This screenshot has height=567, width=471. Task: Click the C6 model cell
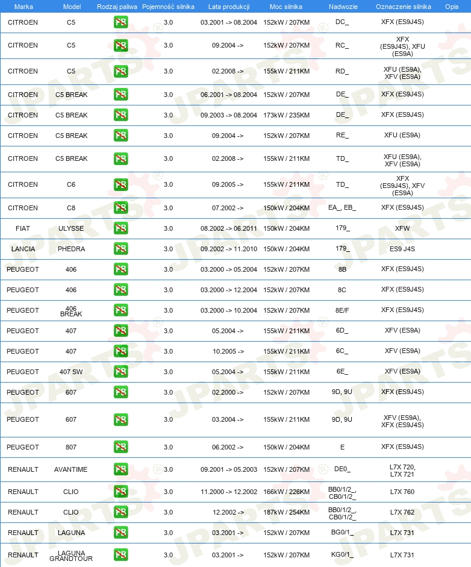pyautogui.click(x=71, y=185)
